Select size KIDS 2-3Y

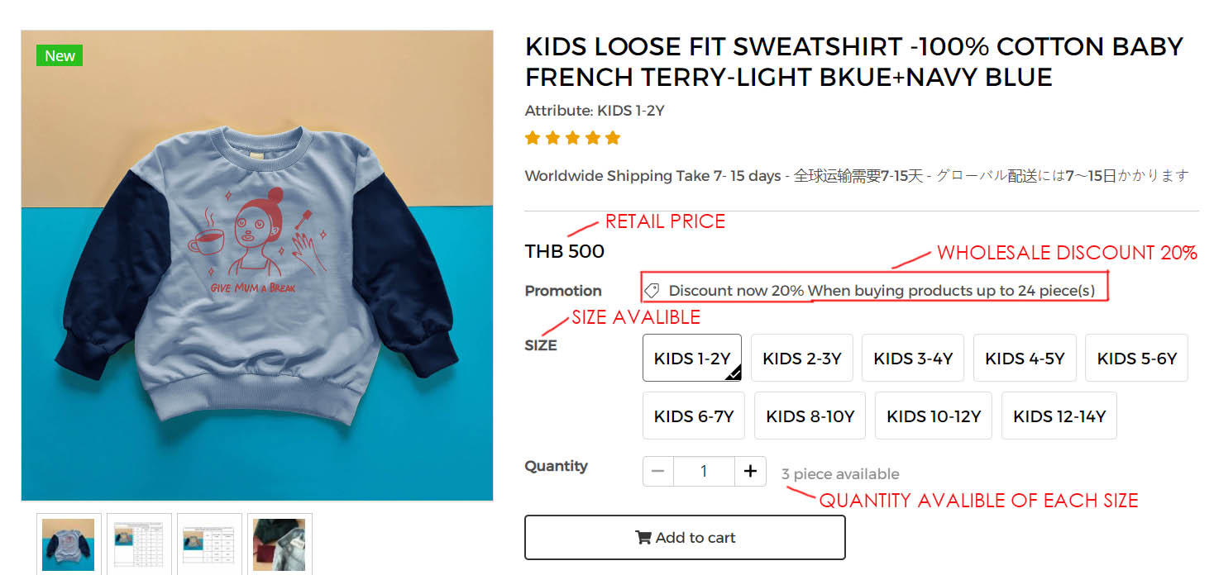pyautogui.click(x=802, y=358)
